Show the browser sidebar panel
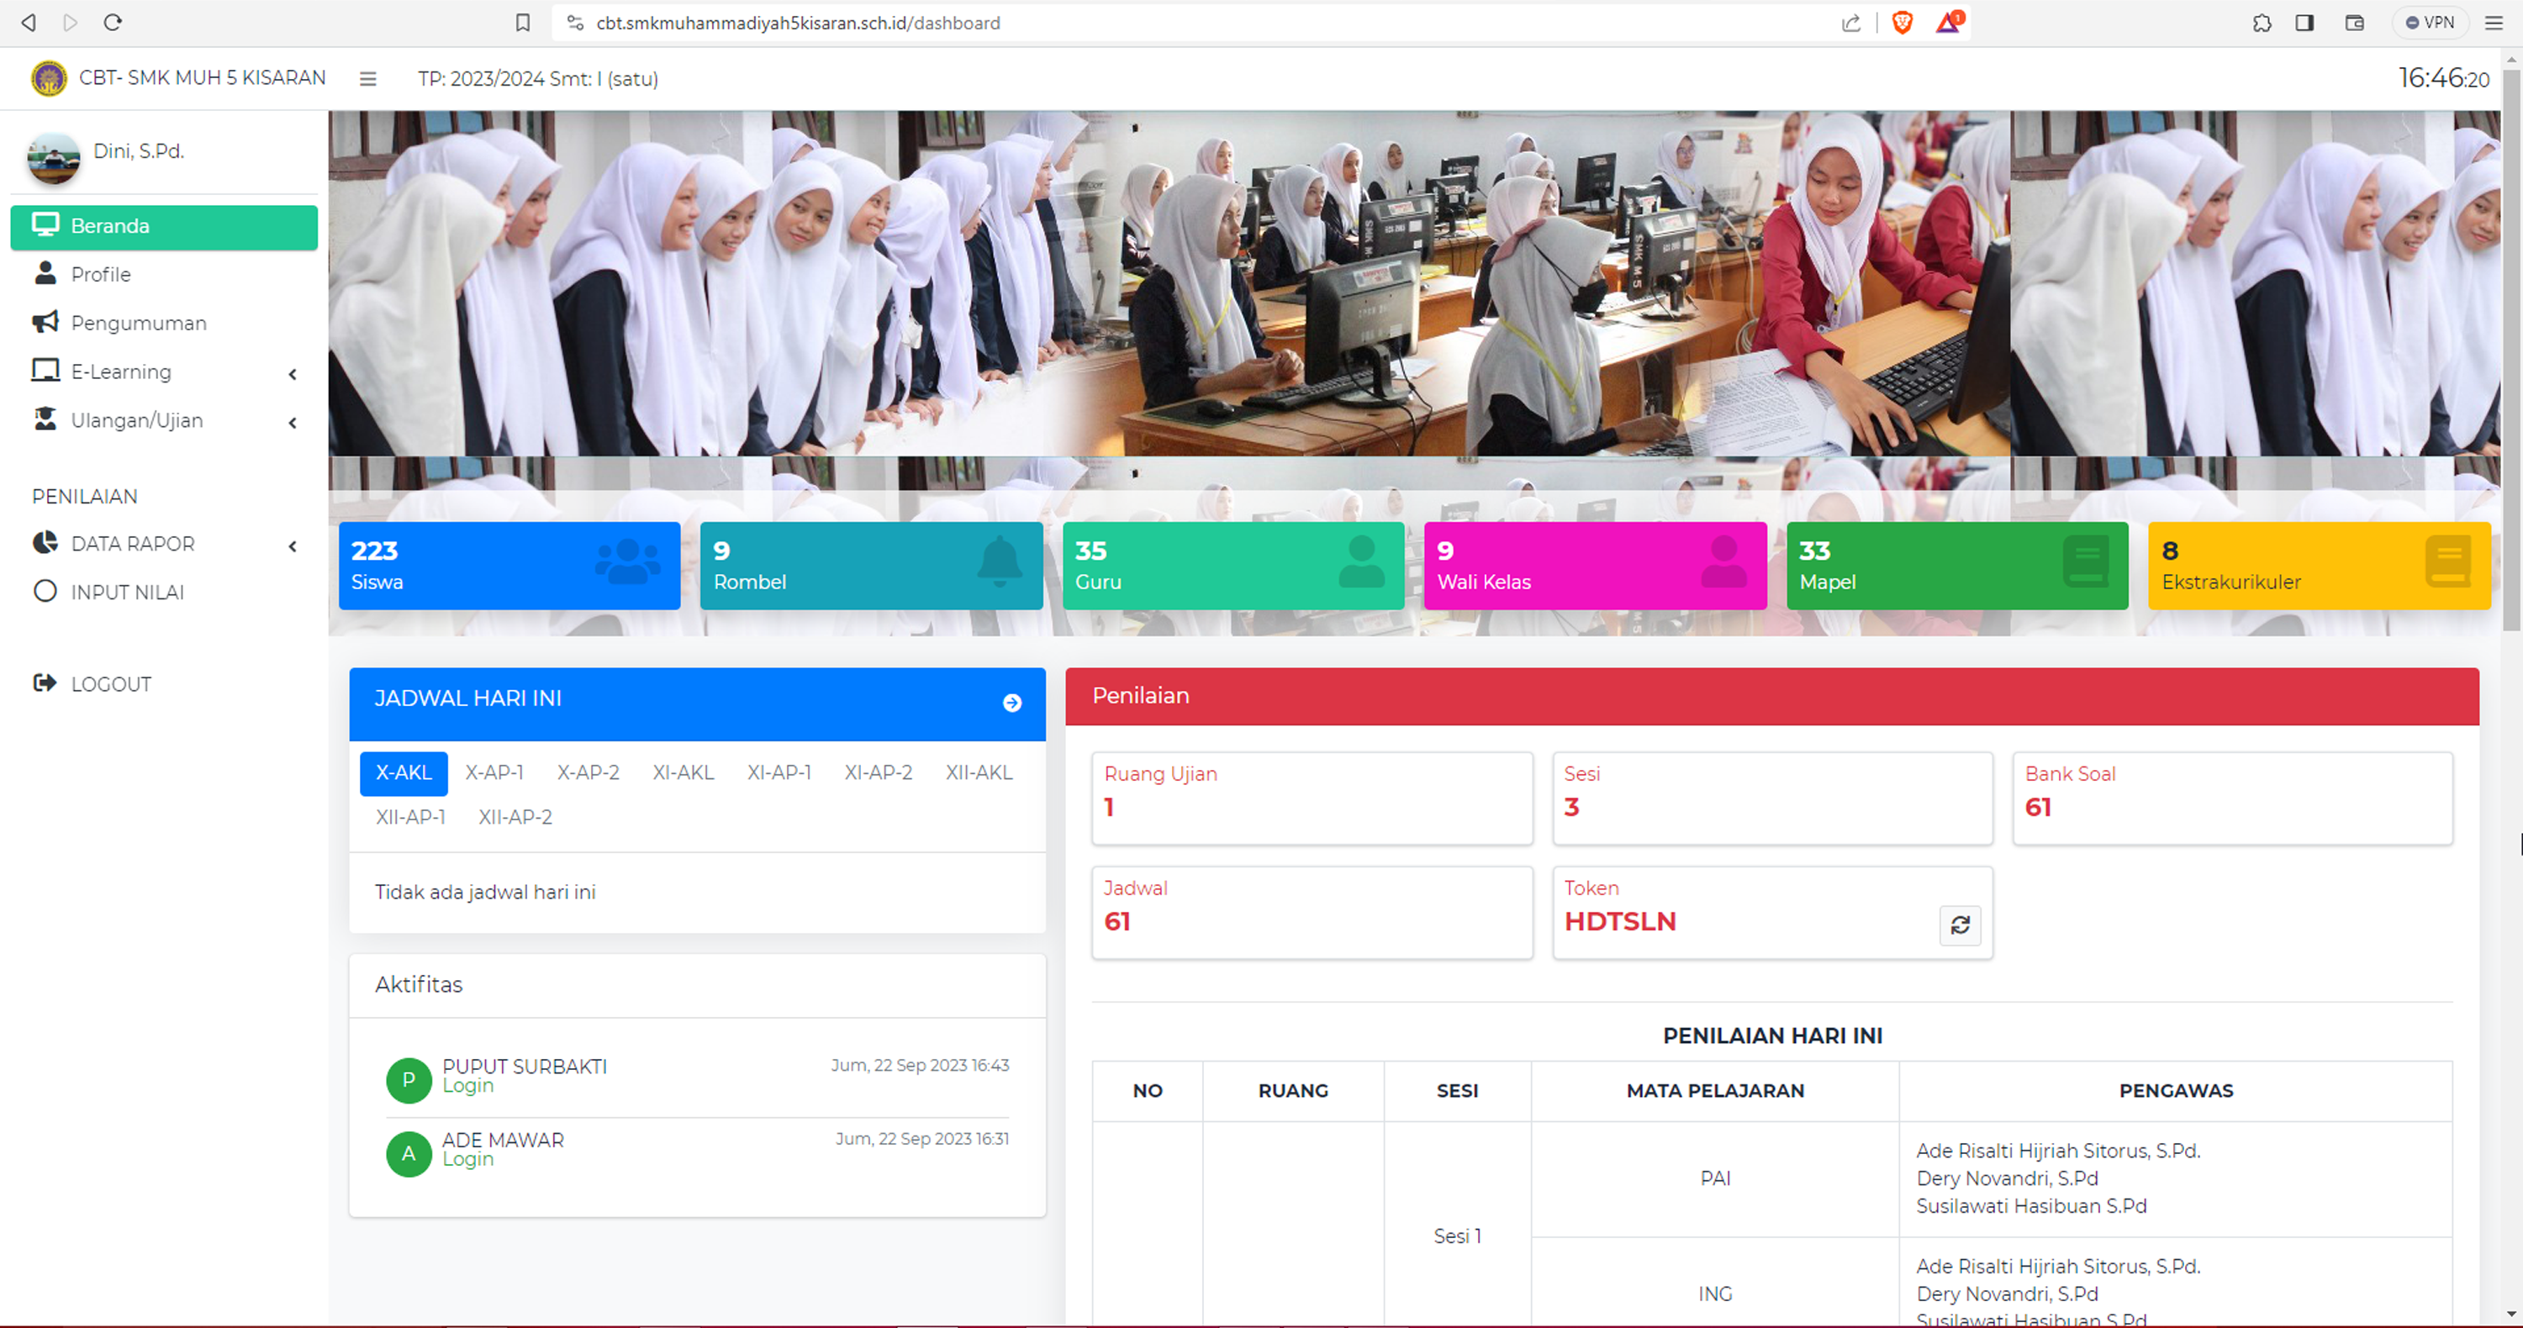 pyautogui.click(x=2304, y=23)
